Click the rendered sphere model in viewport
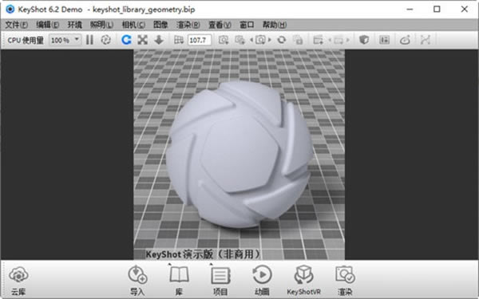The height and width of the screenshot is (299, 479). coord(239,155)
